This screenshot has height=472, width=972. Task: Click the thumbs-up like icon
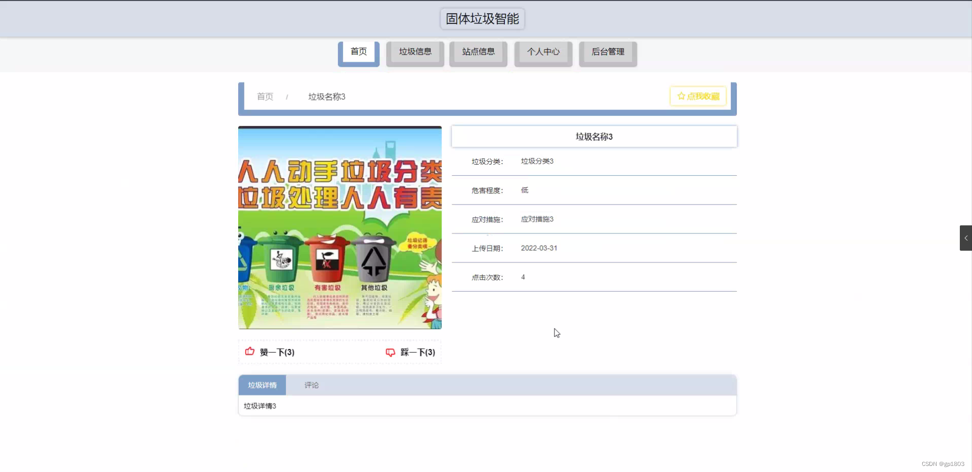(x=249, y=351)
